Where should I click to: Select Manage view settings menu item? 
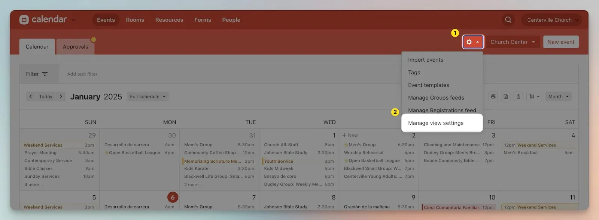click(x=436, y=123)
